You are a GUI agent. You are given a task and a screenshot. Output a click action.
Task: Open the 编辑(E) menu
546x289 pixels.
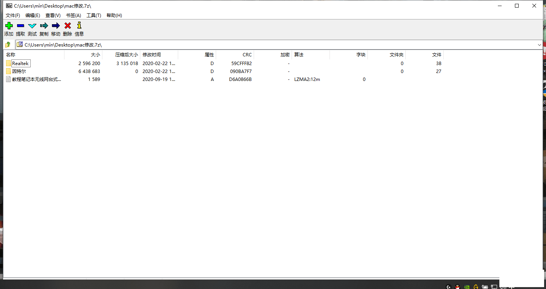(33, 16)
